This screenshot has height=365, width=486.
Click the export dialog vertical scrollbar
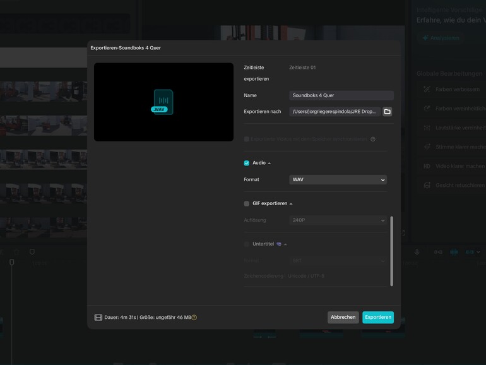coord(392,251)
